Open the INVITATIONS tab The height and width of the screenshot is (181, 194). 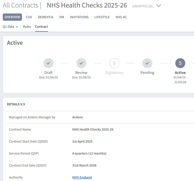[79, 17]
